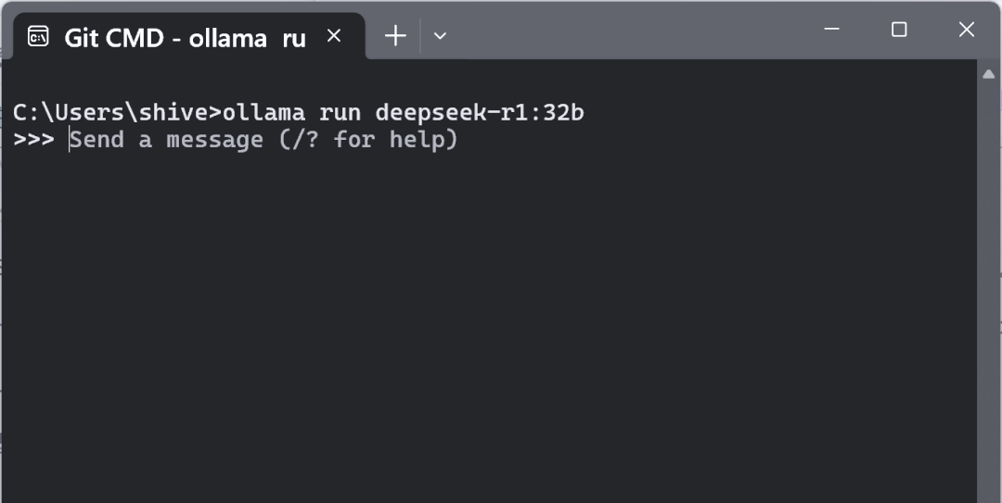Open a new terminal tab
Viewport: 1002px width, 503px height.
pyautogui.click(x=395, y=36)
